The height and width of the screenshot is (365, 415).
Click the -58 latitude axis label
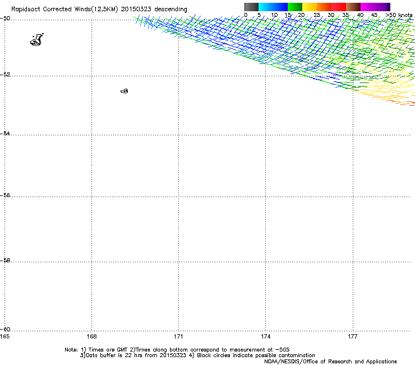tap(6, 261)
